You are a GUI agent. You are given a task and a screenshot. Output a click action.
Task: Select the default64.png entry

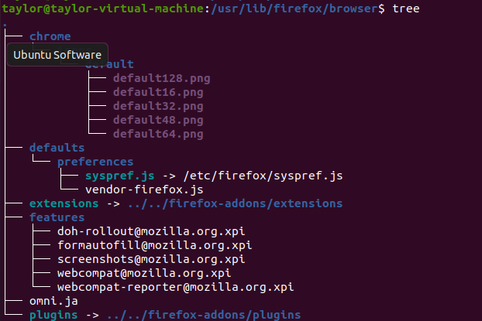point(158,134)
